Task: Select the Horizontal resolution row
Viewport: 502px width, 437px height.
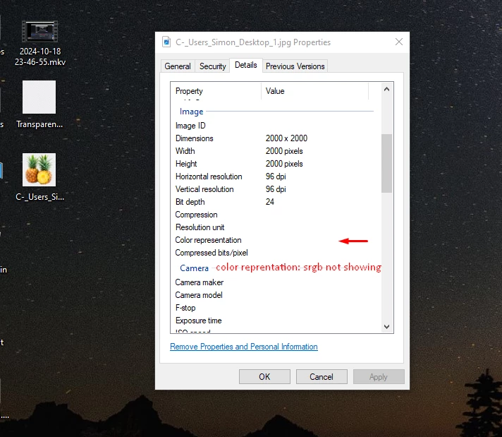Action: 276,176
